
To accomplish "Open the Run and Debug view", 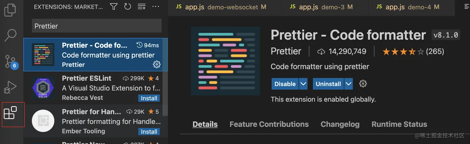I will [x=10, y=87].
